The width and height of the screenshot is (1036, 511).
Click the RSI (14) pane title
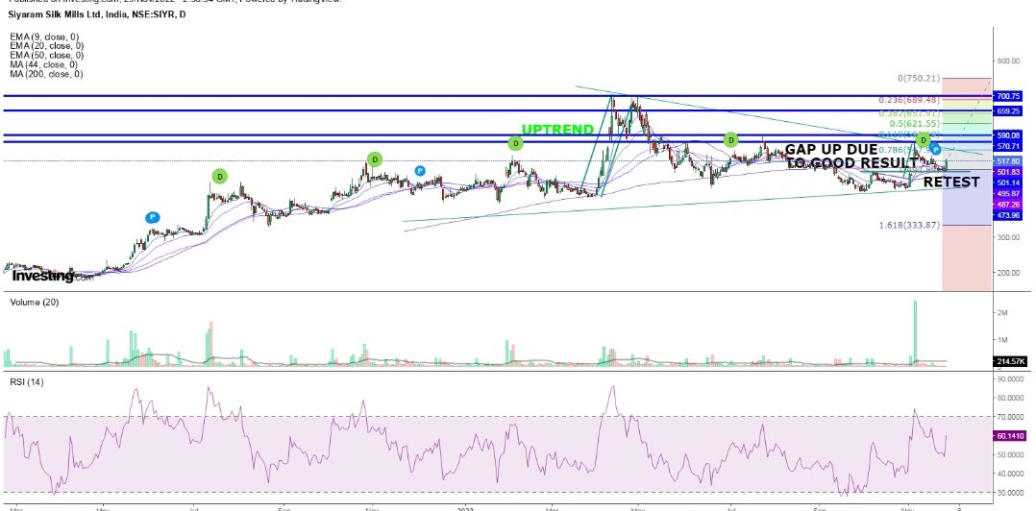pos(26,382)
